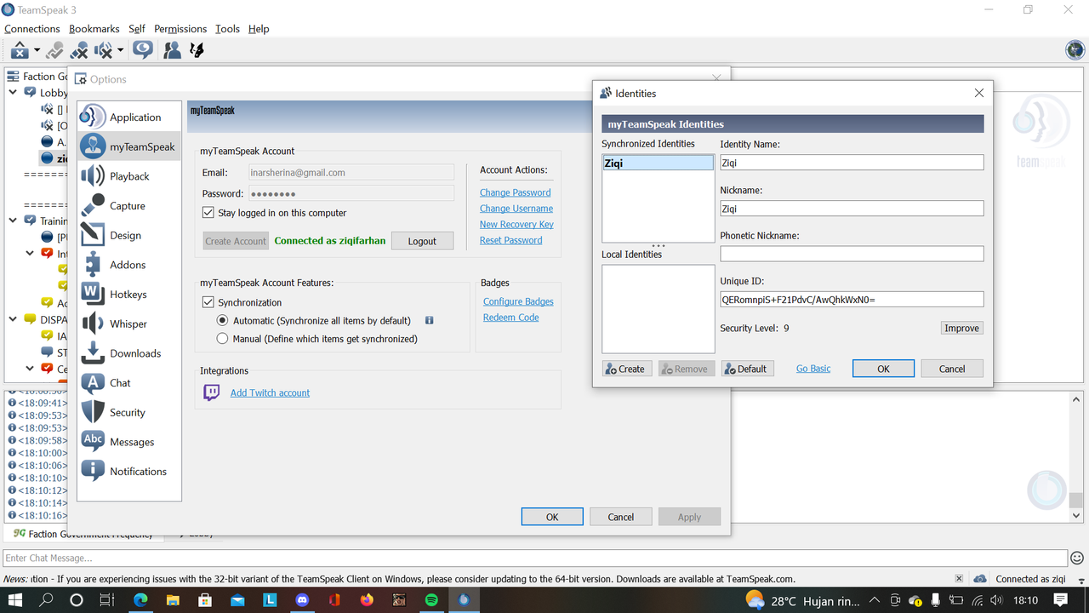Viewport: 1089px width, 613px height.
Task: Click the New Recovery Key link
Action: pos(516,225)
